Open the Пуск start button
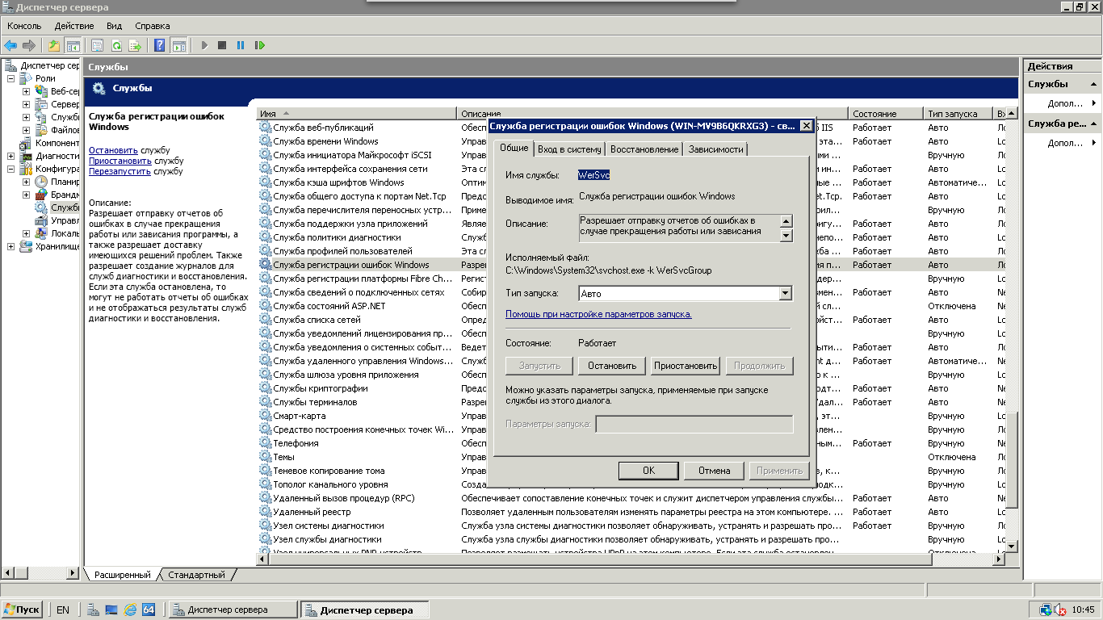 22,610
